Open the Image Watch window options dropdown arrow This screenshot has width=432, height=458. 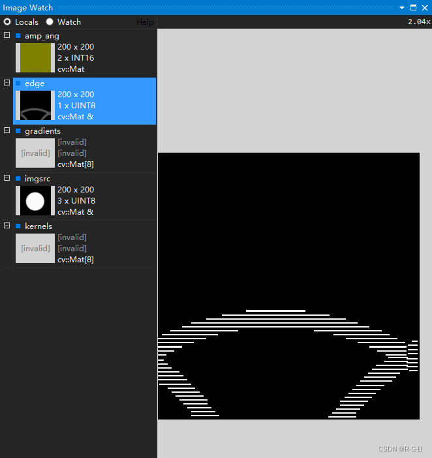pyautogui.click(x=402, y=8)
